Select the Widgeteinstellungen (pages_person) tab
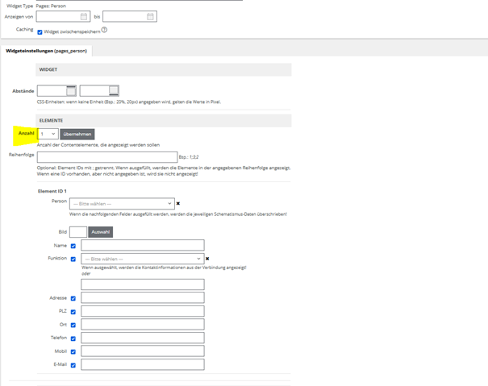This screenshot has height=386, width=488. click(46, 51)
